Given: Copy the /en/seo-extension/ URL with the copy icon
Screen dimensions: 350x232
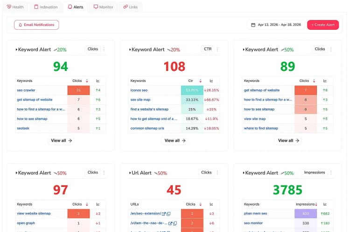Looking at the screenshot, I should 168,214.
